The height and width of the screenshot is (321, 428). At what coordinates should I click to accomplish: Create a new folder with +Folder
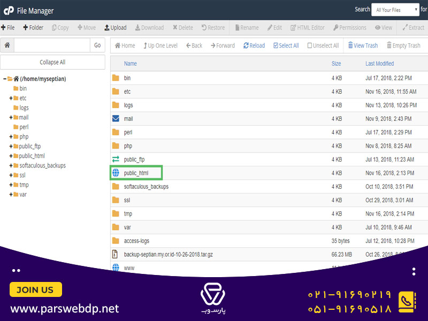point(33,28)
